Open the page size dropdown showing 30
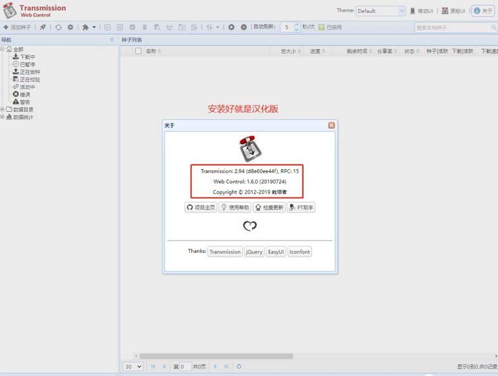The image size is (498, 376). click(133, 367)
